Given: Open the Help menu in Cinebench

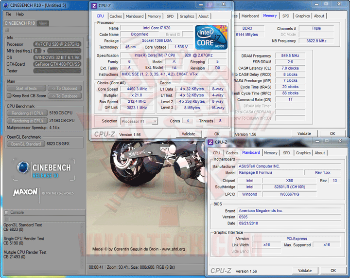Looking at the screenshot, I should tap(20, 14).
